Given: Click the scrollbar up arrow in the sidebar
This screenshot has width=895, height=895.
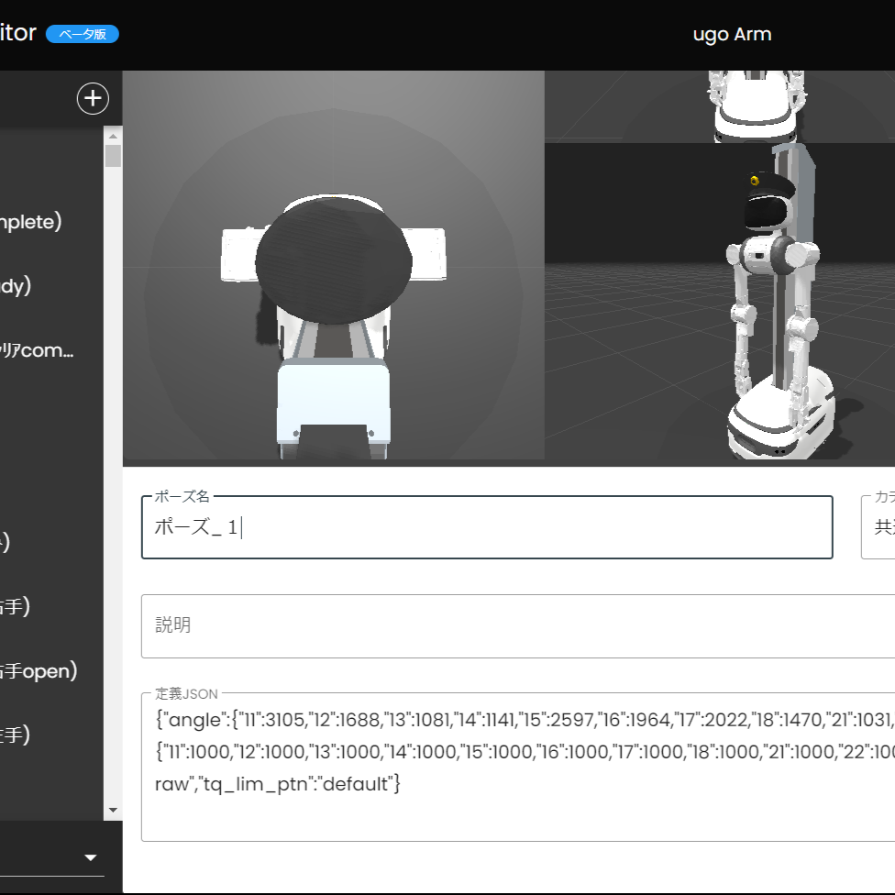Looking at the screenshot, I should click(x=111, y=135).
